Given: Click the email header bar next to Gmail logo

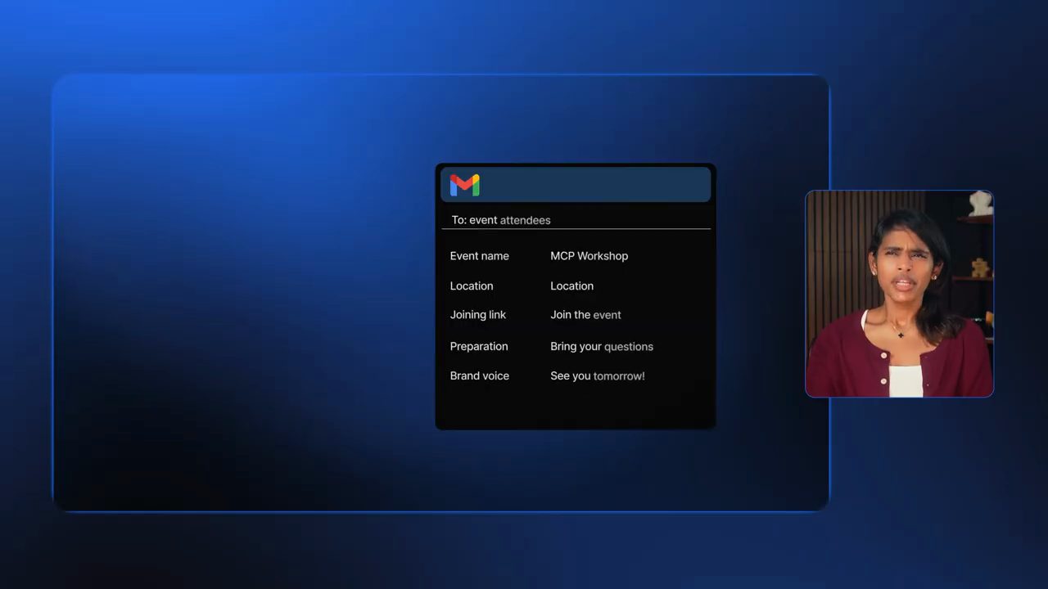Looking at the screenshot, I should pos(576,185).
